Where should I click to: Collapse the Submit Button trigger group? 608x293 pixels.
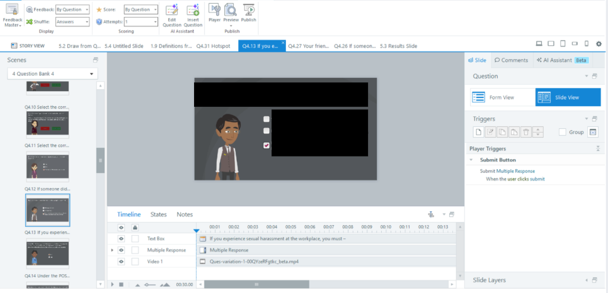pyautogui.click(x=471, y=160)
